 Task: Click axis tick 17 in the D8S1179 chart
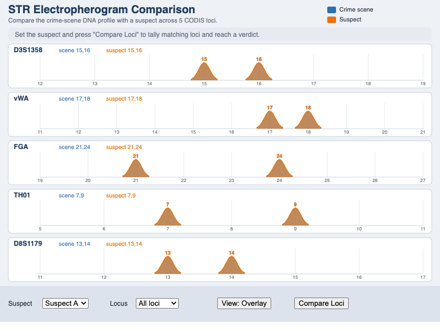(x=423, y=277)
